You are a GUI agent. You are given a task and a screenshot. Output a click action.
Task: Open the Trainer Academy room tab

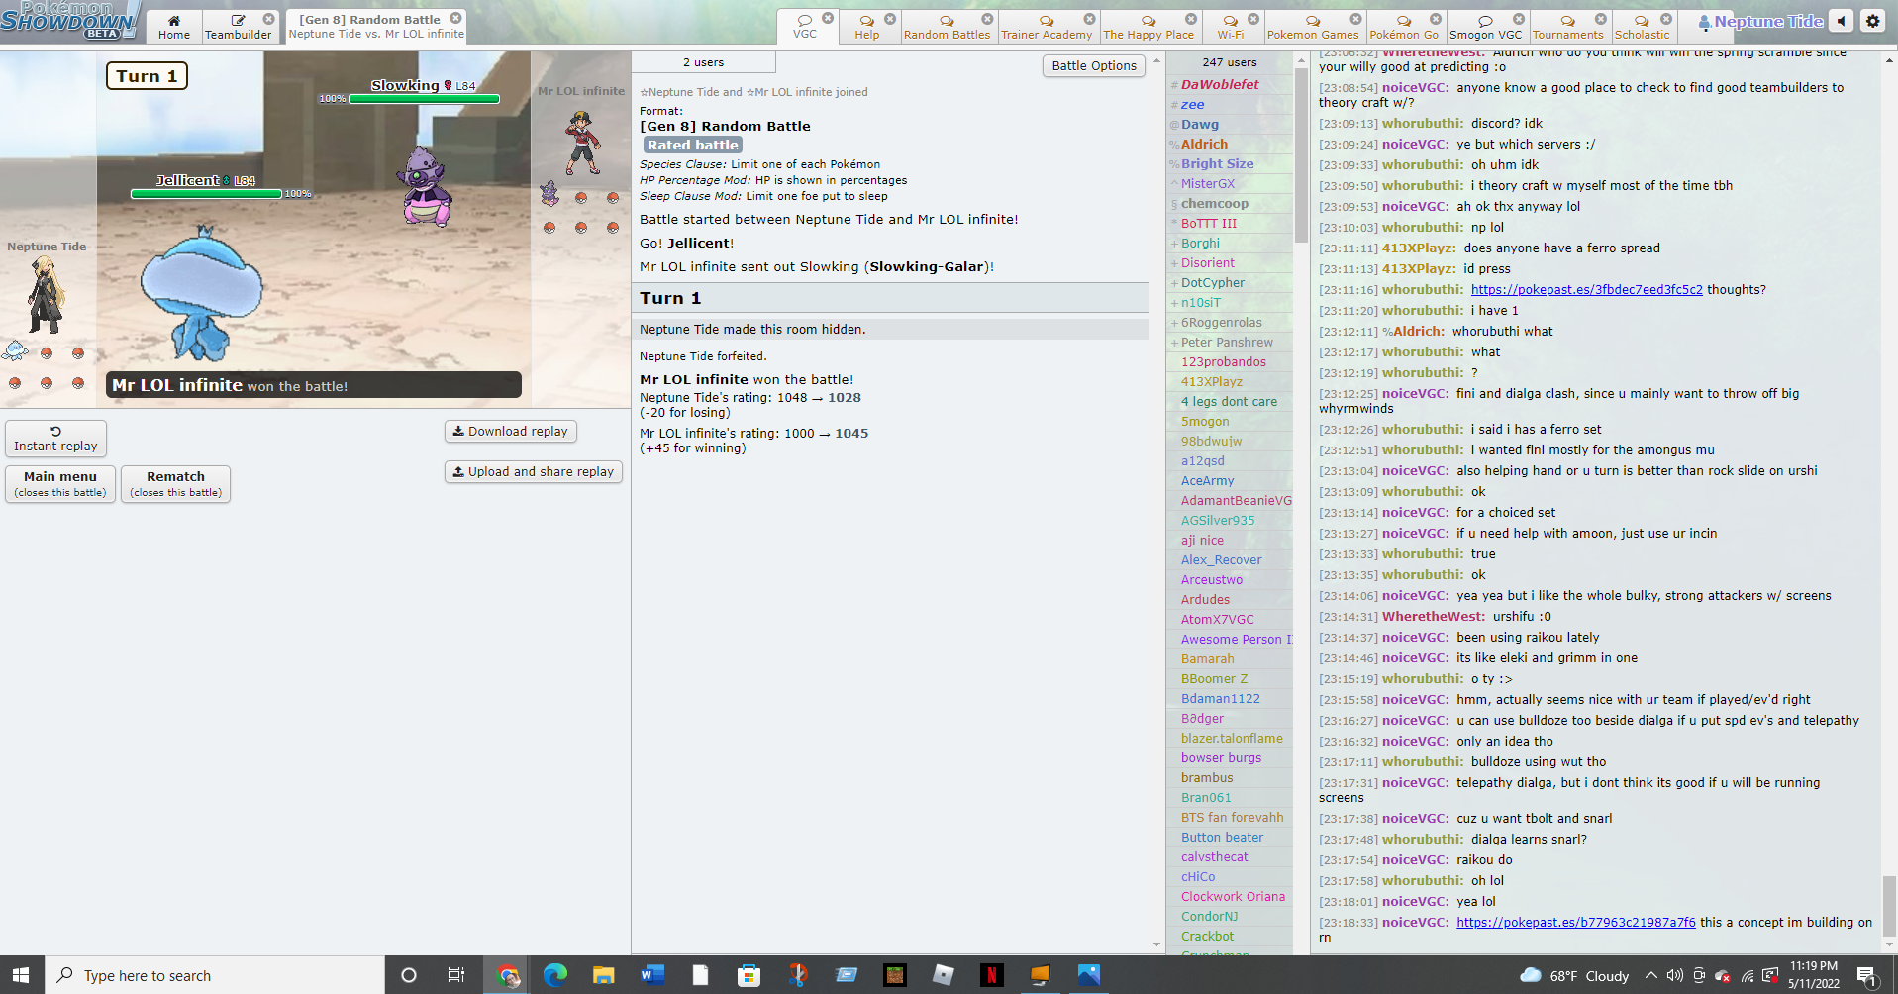point(1047,27)
